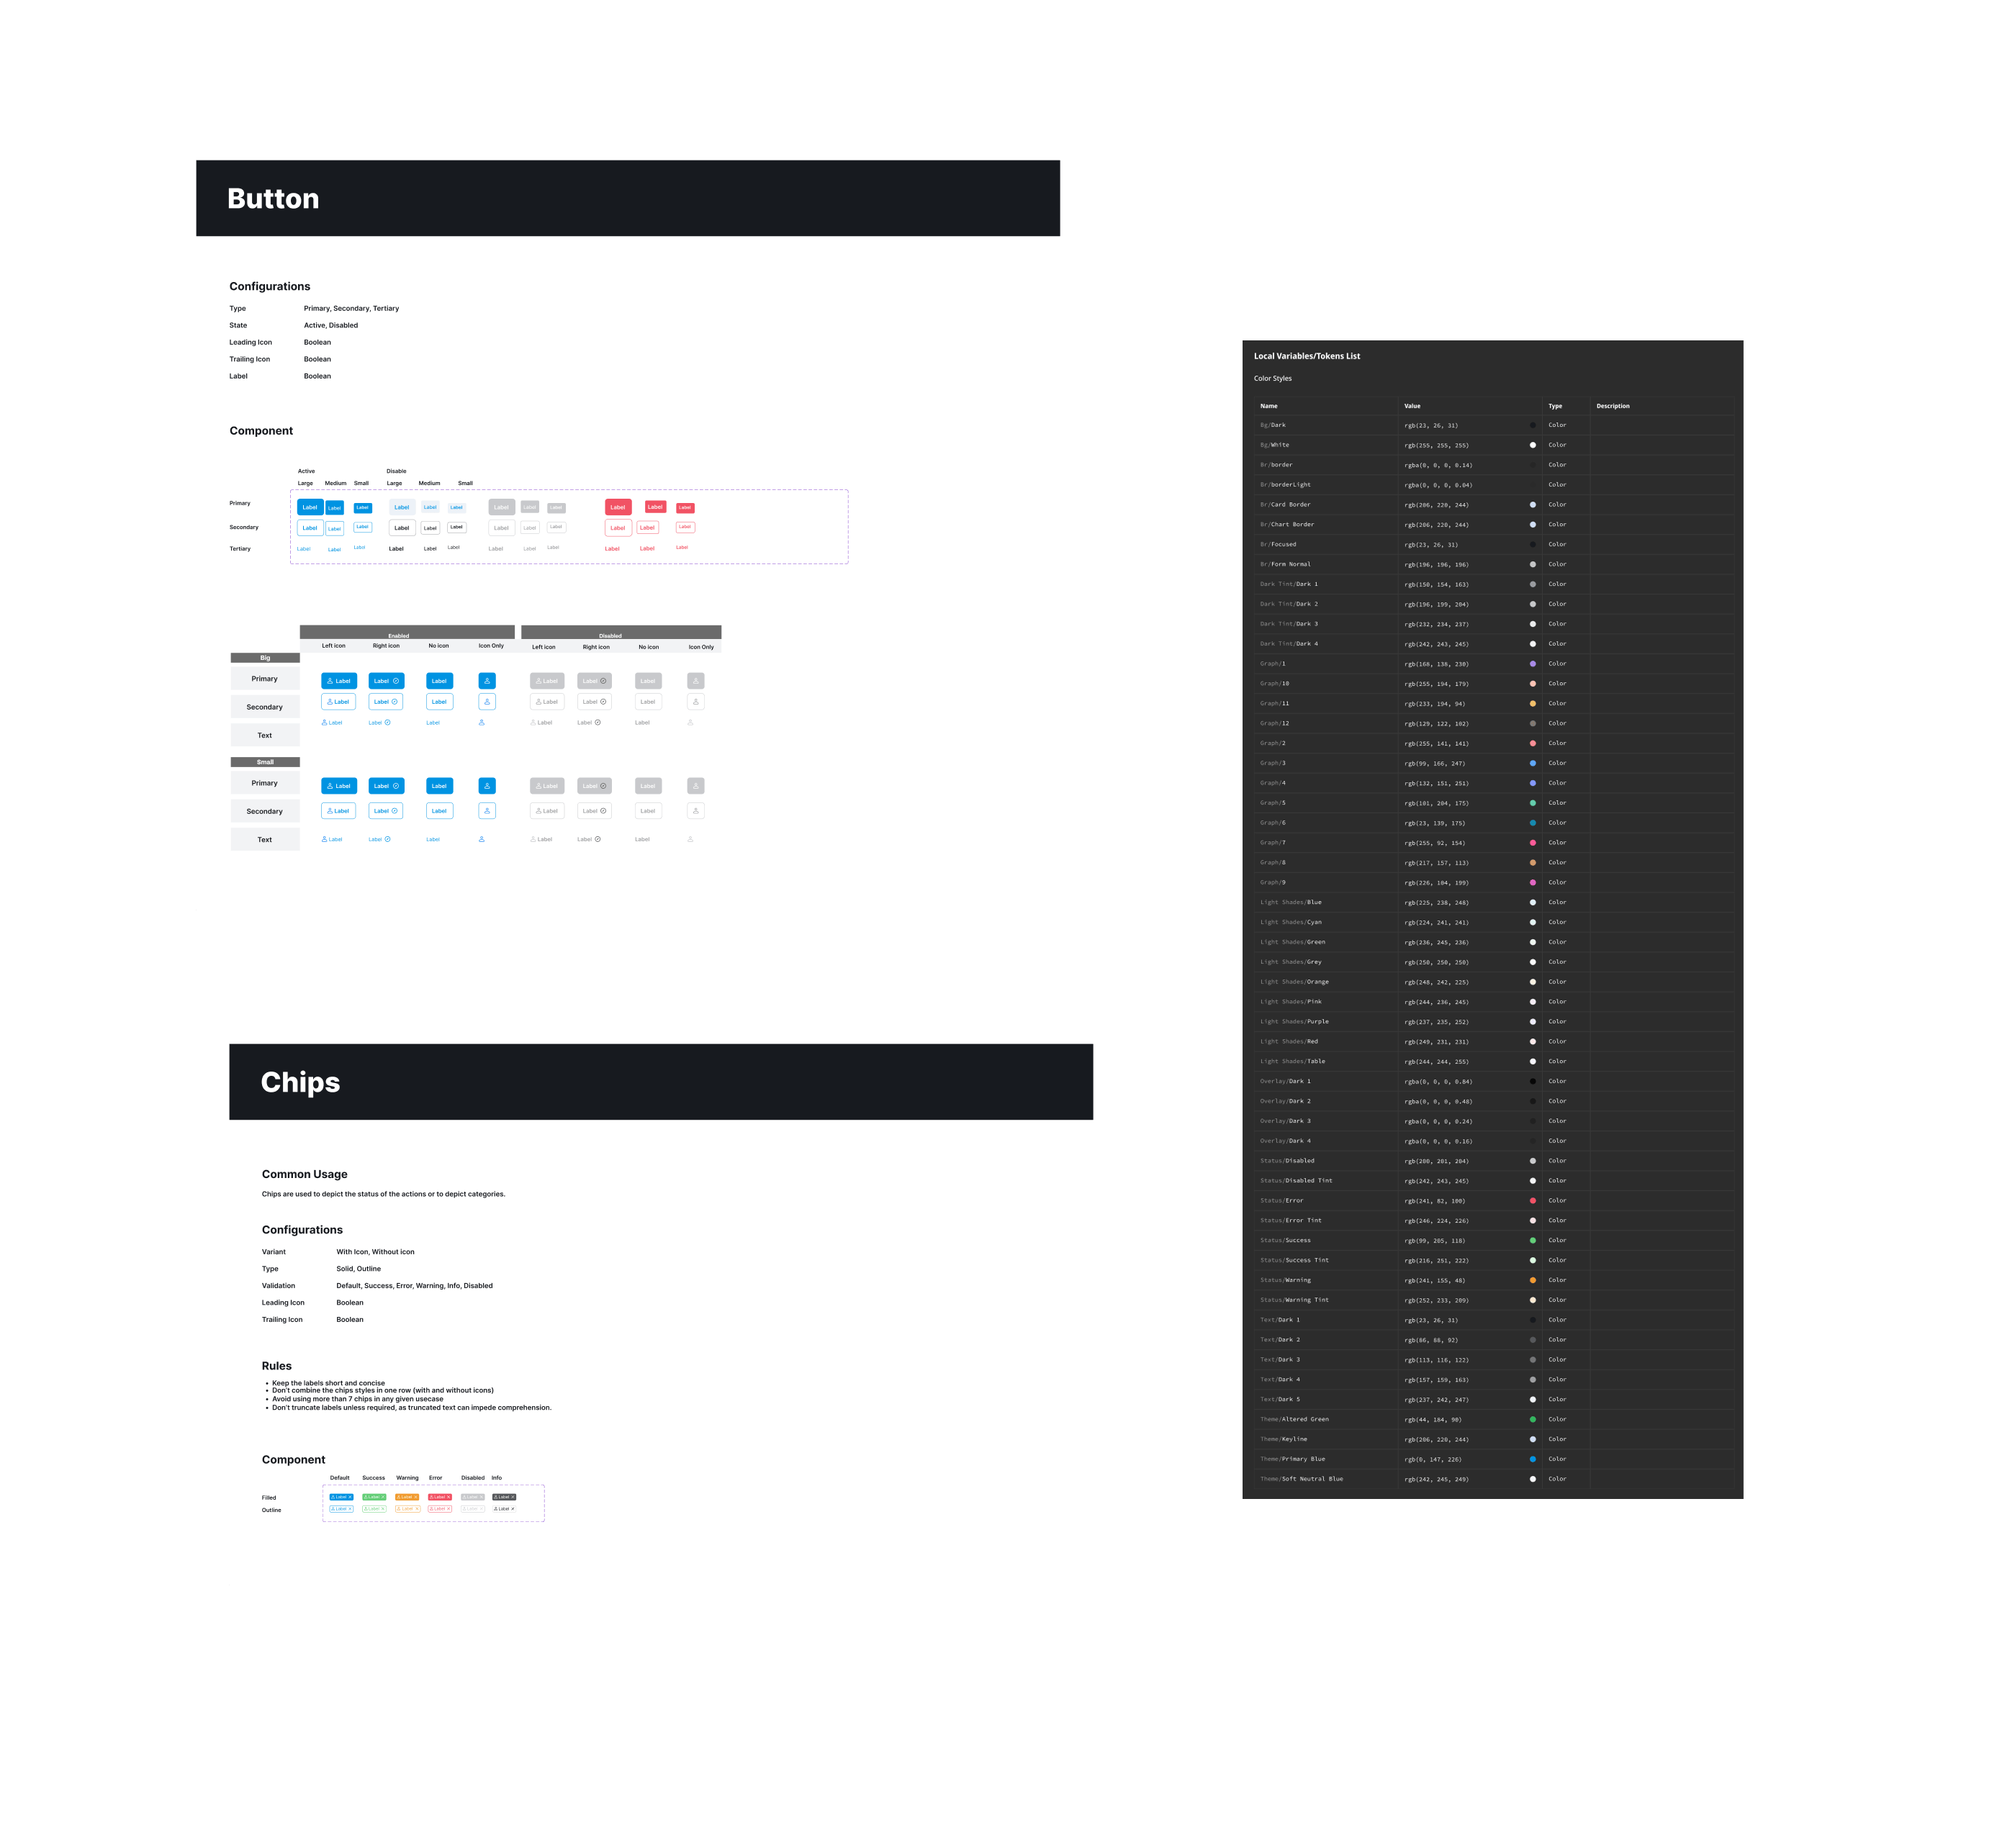The image size is (2010, 1848).
Task: Click the Big Primary enabled right-icon Label button
Action: [386, 681]
